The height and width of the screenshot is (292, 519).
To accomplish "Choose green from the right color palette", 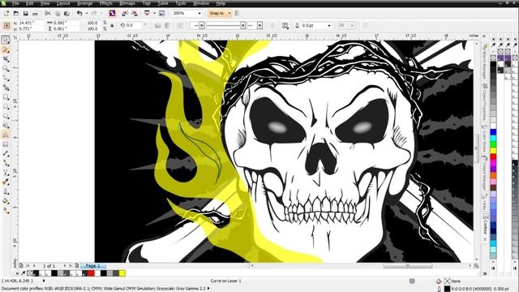I will pyautogui.click(x=493, y=144).
